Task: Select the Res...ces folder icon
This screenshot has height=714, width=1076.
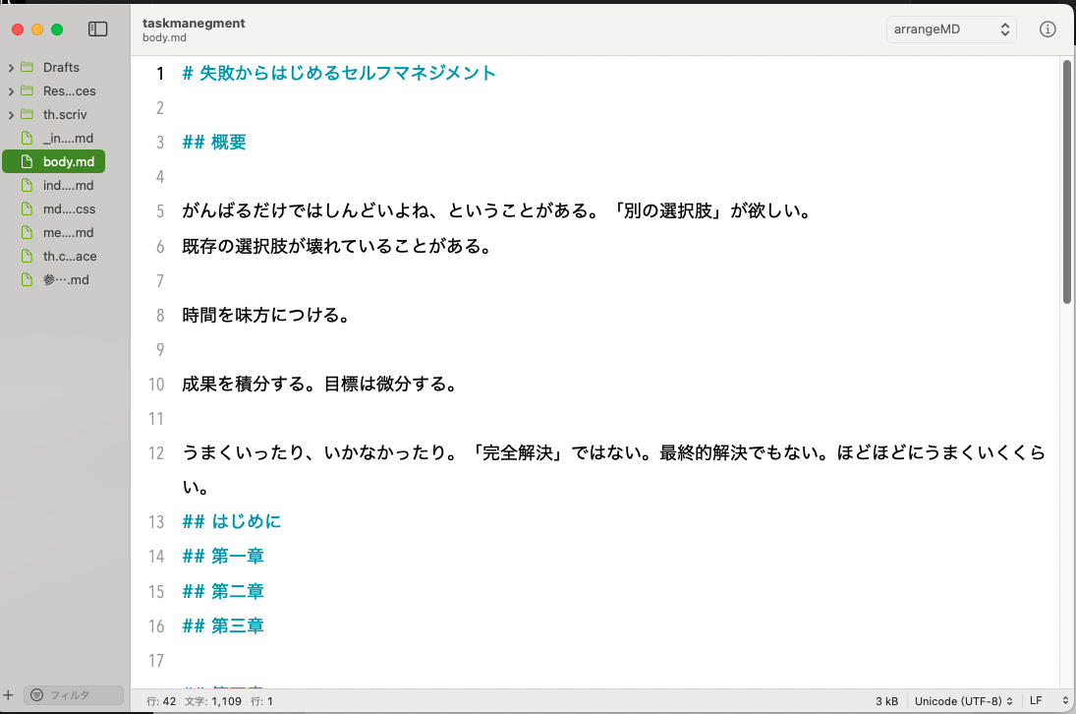Action: [x=28, y=90]
